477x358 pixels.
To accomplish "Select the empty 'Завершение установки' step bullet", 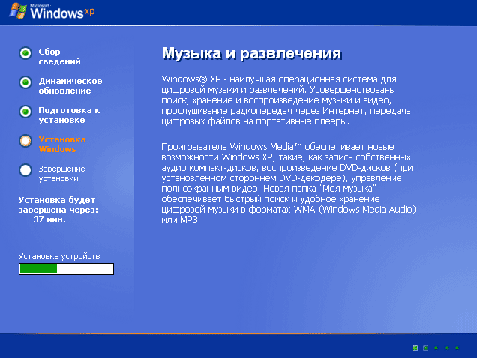I will click(25, 170).
